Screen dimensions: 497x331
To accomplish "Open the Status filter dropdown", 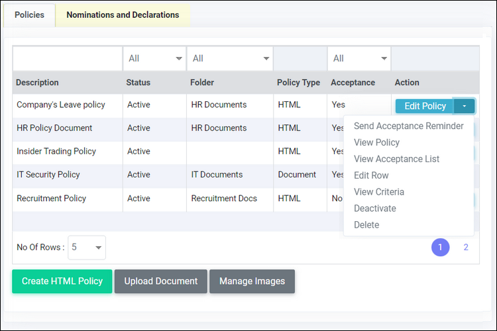I will point(154,58).
